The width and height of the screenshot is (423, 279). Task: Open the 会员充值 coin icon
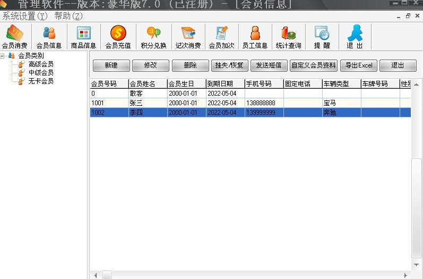118,33
